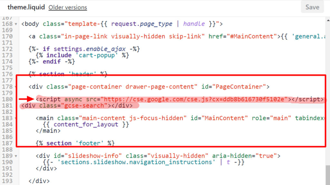This screenshot has width=330, height=185.
Task: Click the theme.liquid file title
Action: click(26, 7)
